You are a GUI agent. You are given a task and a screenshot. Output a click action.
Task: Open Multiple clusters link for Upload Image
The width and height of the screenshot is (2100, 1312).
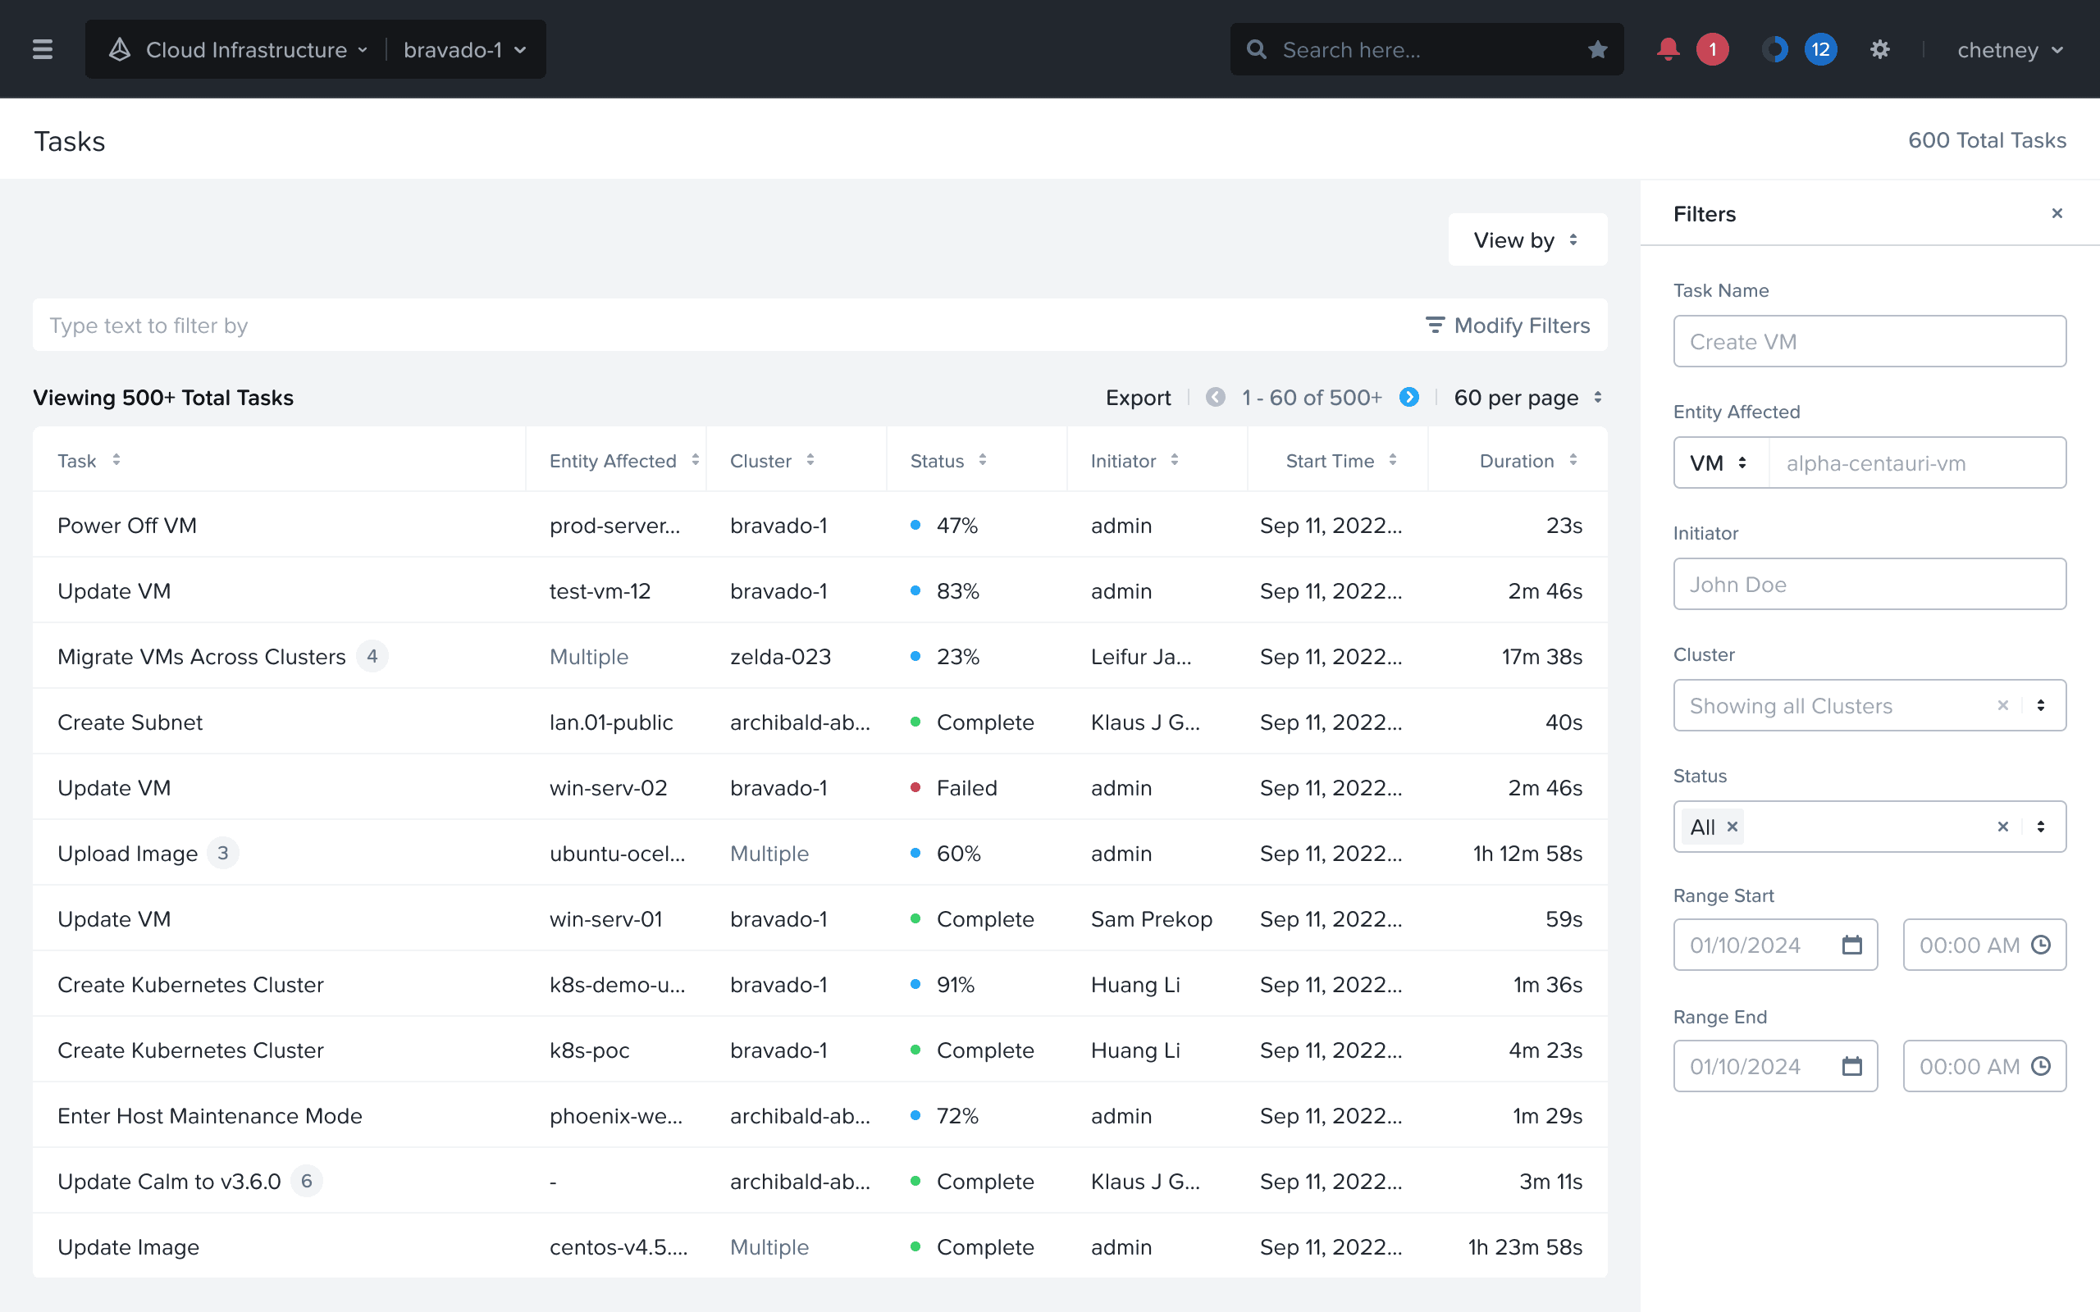[x=769, y=854]
